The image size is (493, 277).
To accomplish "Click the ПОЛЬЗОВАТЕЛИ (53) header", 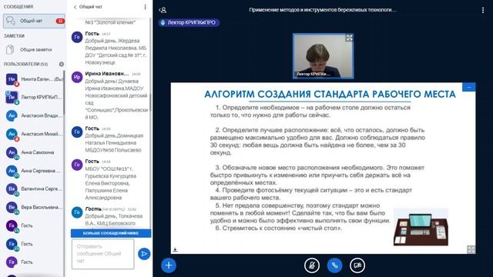I will [x=25, y=64].
